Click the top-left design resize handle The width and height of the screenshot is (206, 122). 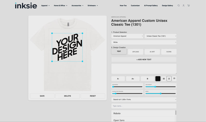pos(52,33)
